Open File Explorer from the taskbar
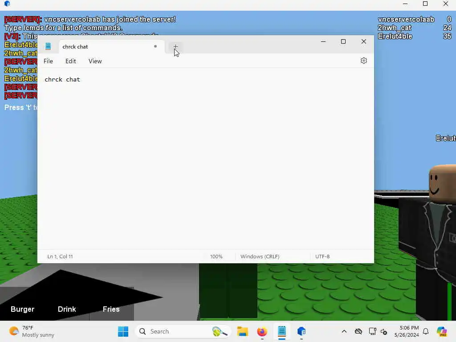Screen dimensions: 456x342 click(x=242, y=331)
